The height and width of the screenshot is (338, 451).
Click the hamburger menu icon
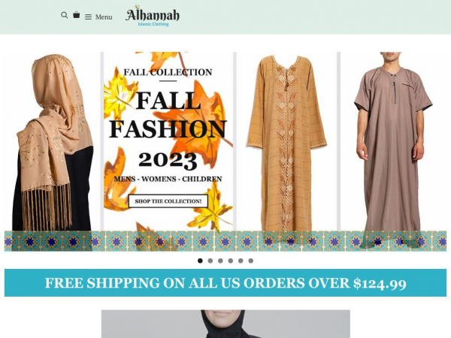pos(88,17)
